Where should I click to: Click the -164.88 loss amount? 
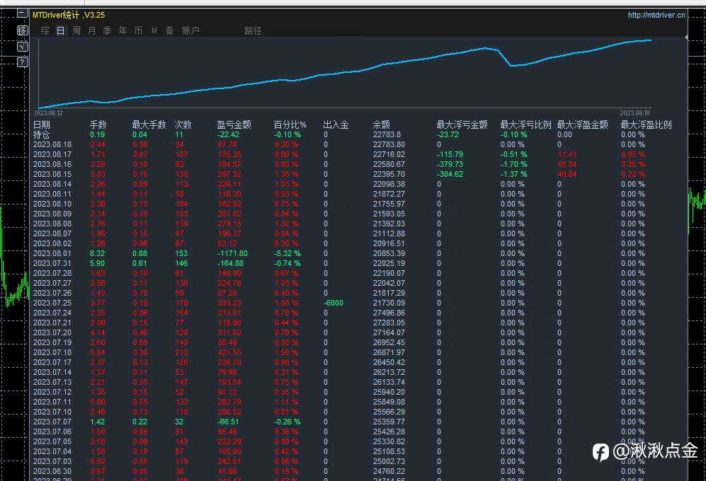(x=231, y=263)
